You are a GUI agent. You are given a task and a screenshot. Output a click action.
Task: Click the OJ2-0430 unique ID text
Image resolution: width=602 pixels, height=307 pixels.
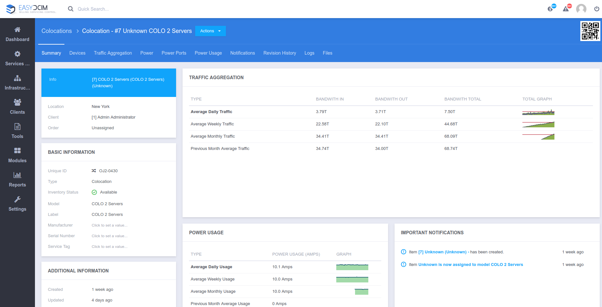(x=108, y=171)
